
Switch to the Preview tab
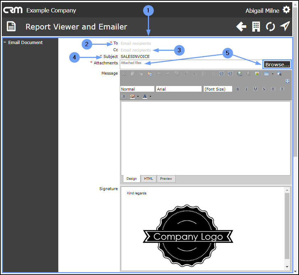[x=166, y=179]
